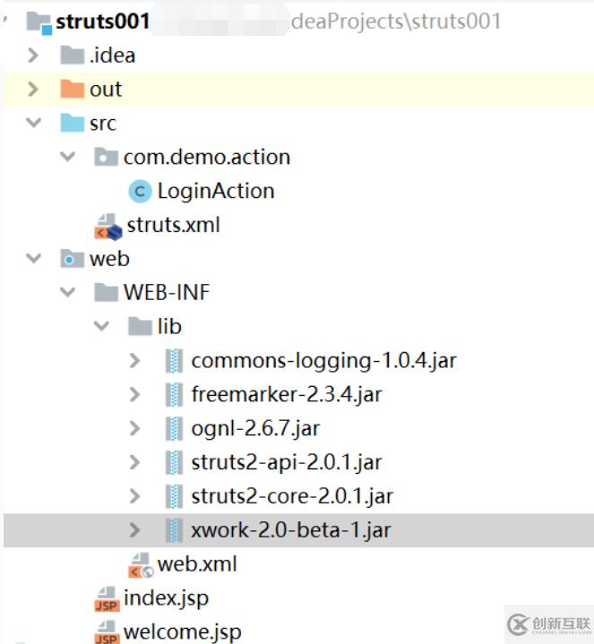Click the freemarker-2.3.4.jar archive icon
594x644 pixels.
174,395
